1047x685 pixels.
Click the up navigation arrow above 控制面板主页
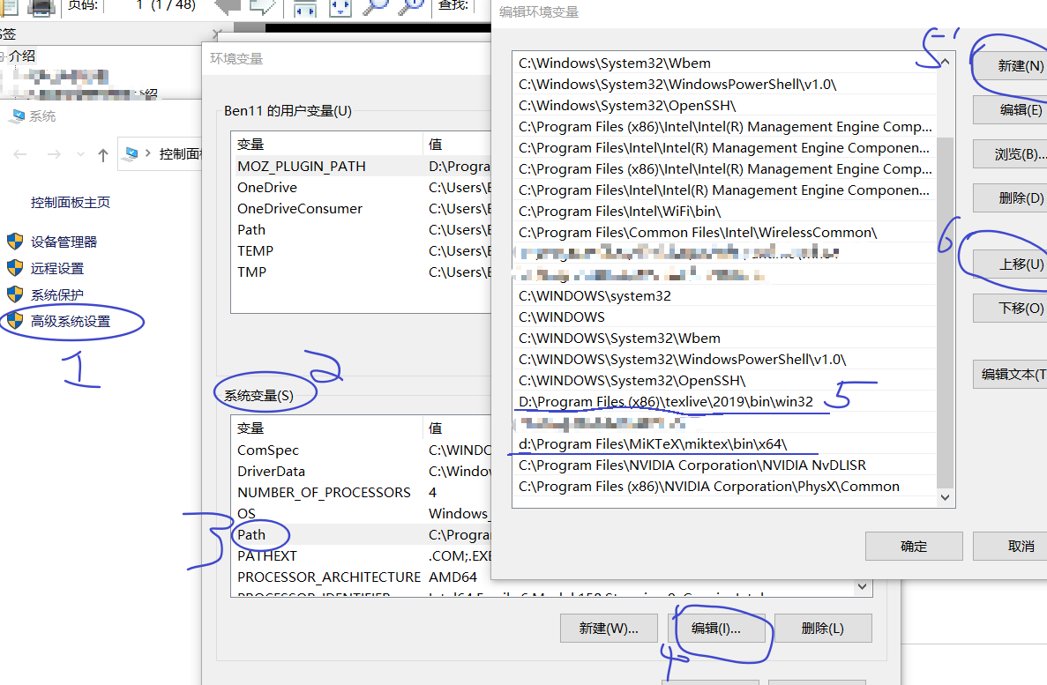tap(103, 154)
